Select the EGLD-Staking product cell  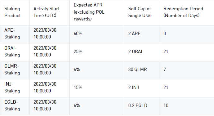(12, 105)
